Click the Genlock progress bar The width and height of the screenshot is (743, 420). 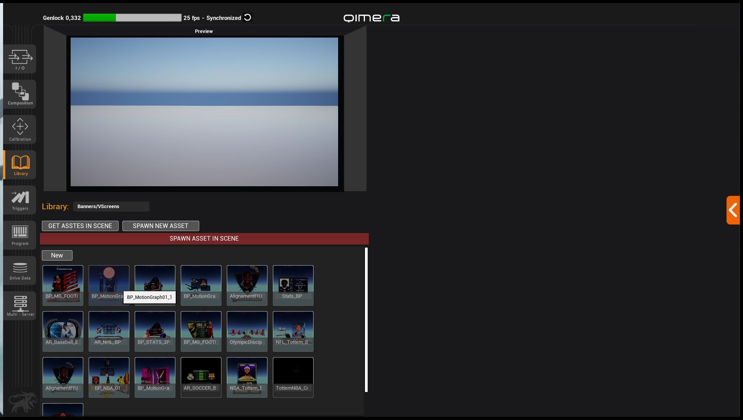tap(132, 18)
